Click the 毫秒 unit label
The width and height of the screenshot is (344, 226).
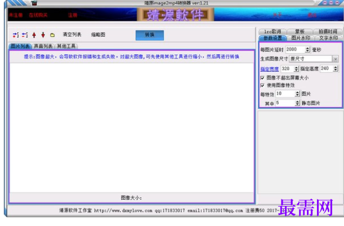tap(316, 50)
